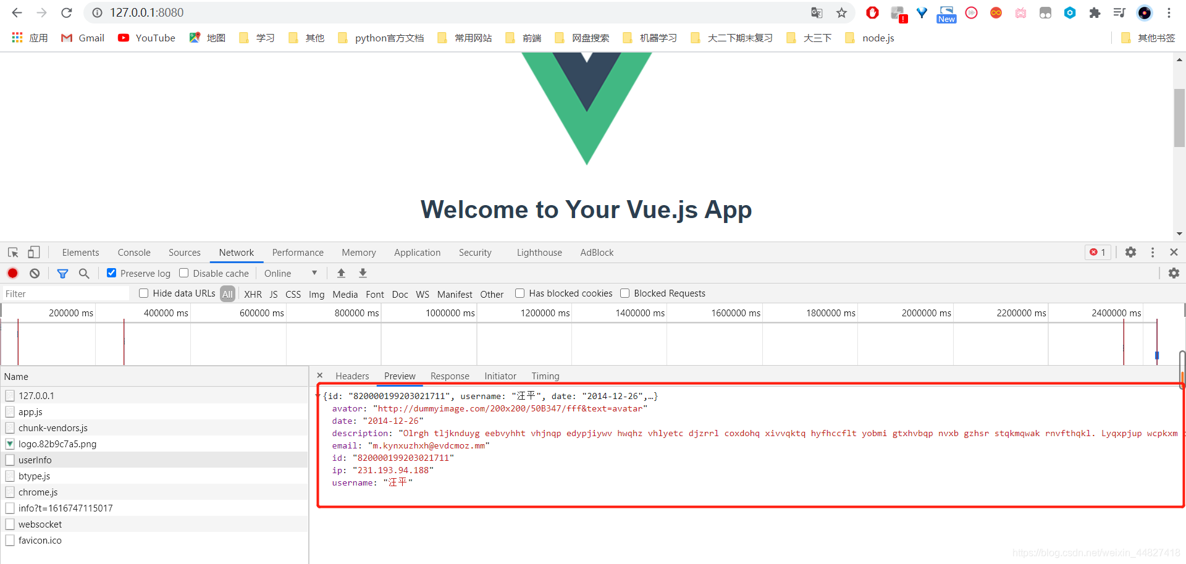The image size is (1186, 564).
Task: Open the Gmail bookmark
Action: click(x=83, y=38)
